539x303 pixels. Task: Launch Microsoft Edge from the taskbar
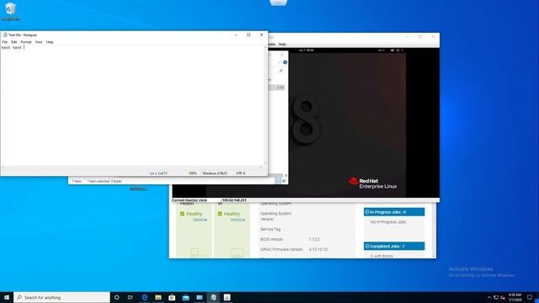144,297
